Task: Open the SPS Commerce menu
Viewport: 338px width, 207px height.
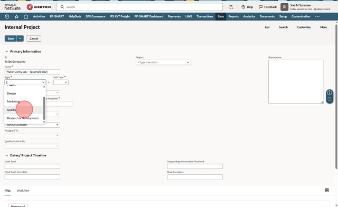Action: [95, 16]
